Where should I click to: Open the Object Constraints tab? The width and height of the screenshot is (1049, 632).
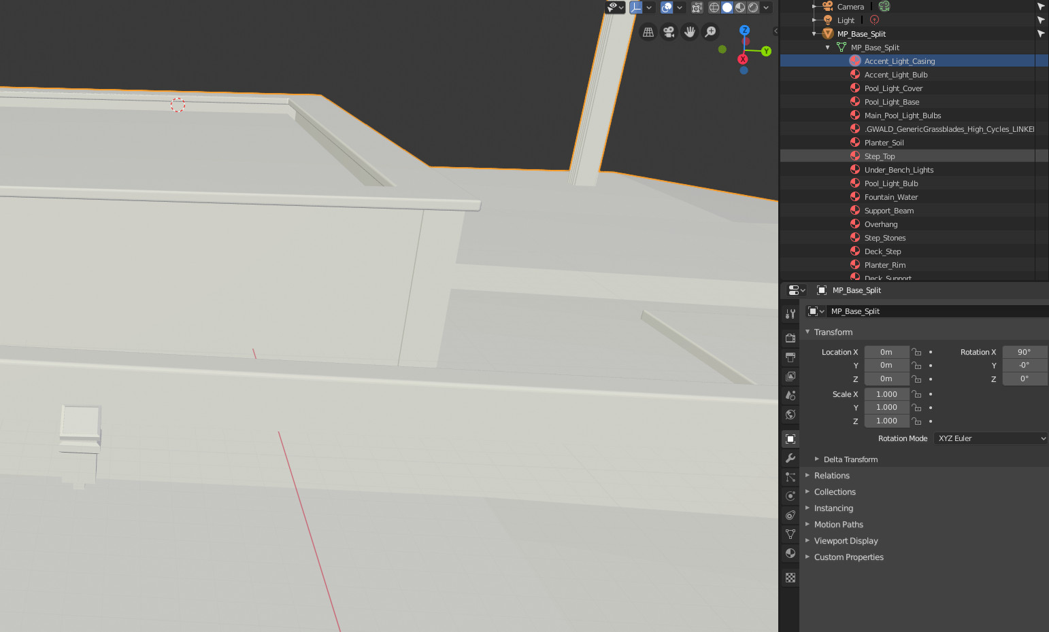coord(790,515)
